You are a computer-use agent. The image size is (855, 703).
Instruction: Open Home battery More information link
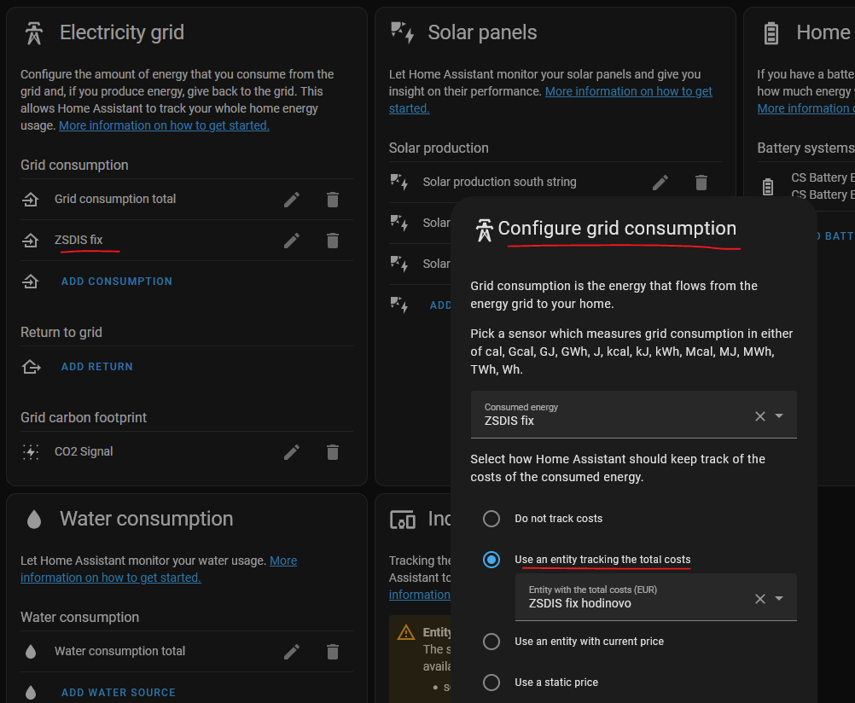806,108
